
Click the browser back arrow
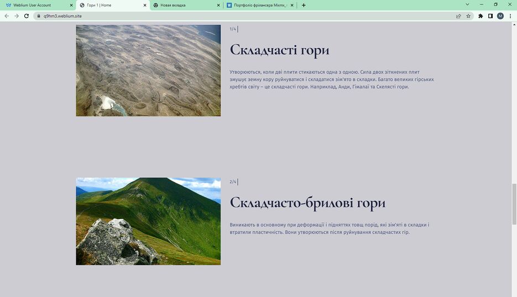coord(7,16)
